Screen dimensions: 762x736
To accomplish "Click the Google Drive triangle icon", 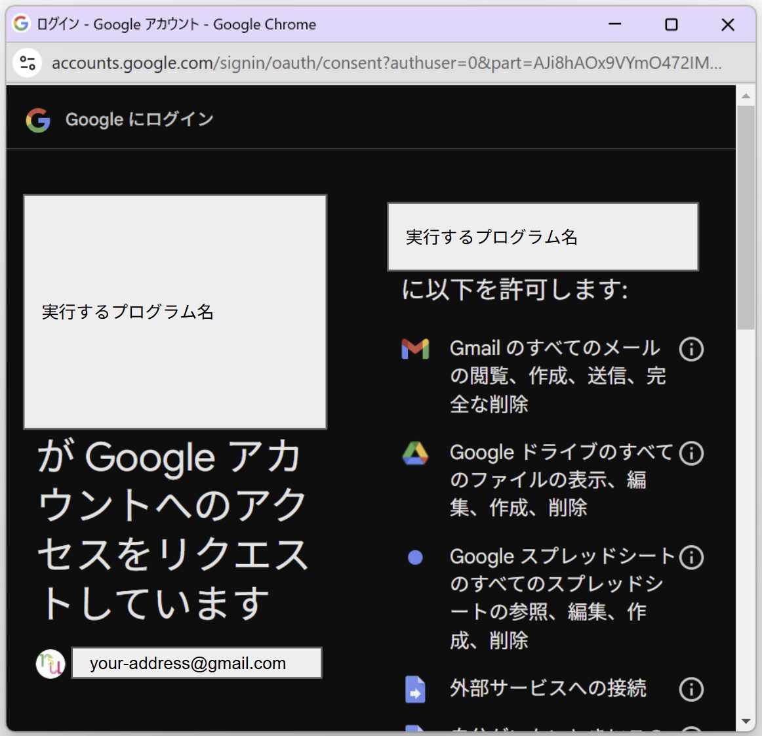I will pyautogui.click(x=415, y=453).
